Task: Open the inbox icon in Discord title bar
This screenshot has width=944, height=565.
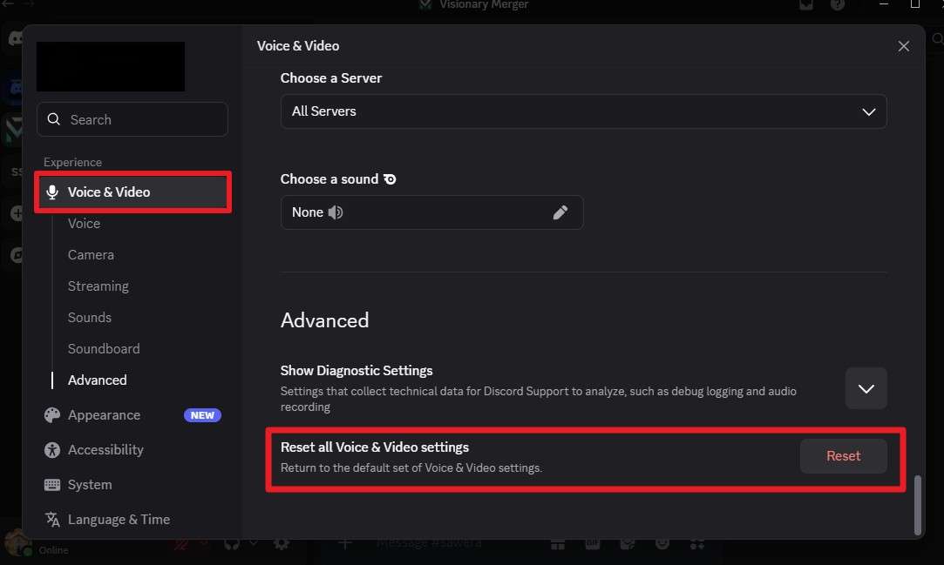Action: (x=805, y=5)
